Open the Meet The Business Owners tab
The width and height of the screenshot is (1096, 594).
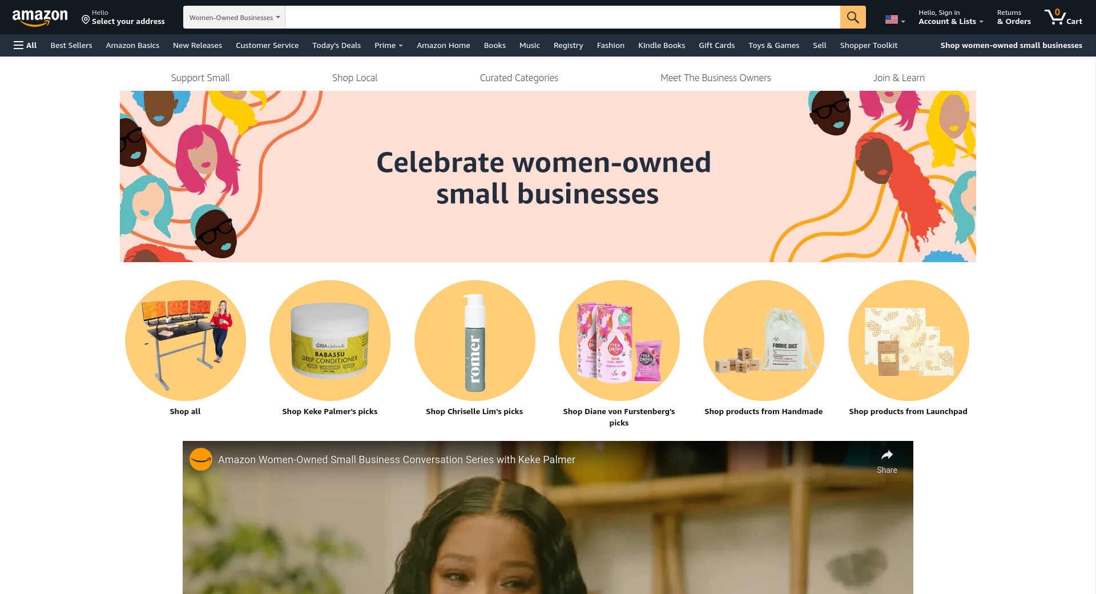[715, 78]
